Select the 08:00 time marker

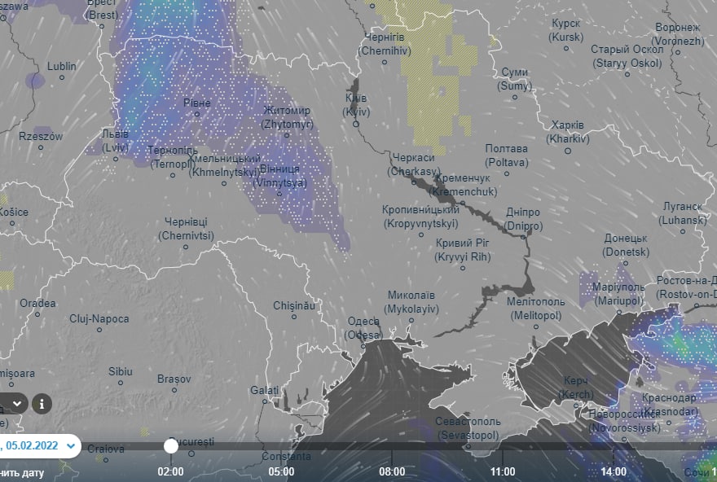pyautogui.click(x=392, y=471)
